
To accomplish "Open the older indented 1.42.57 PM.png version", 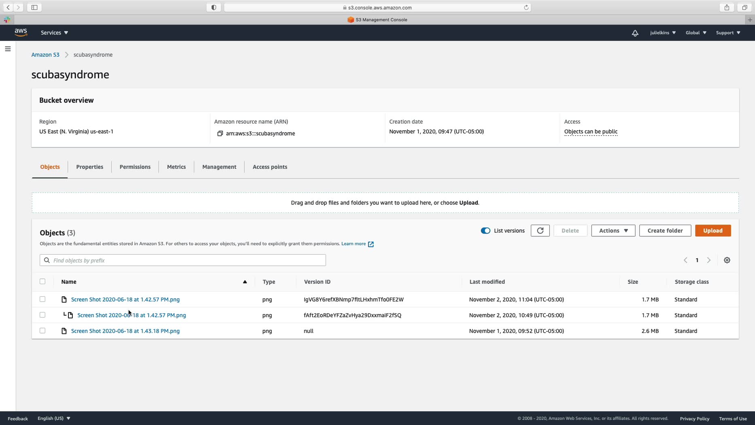I will (x=131, y=315).
